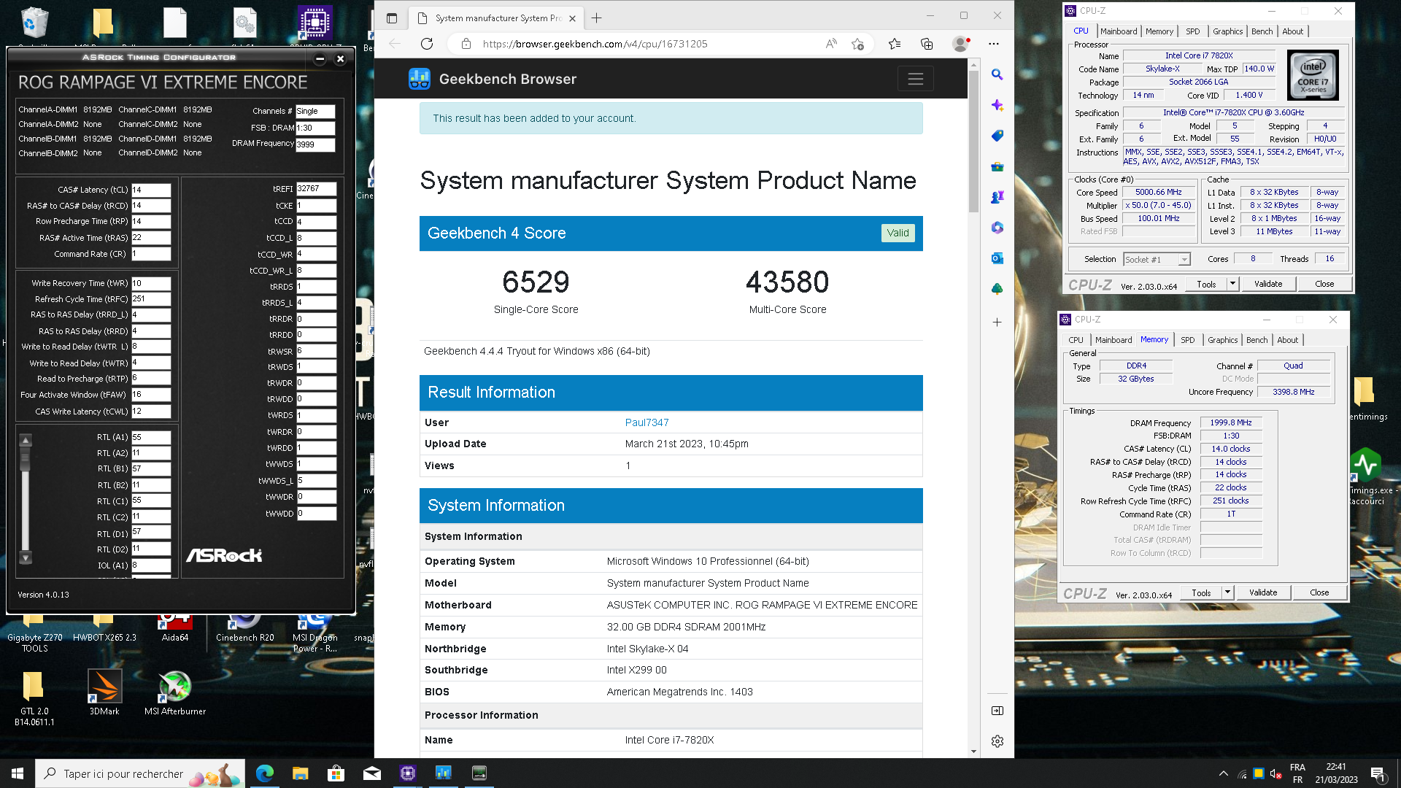Expand Geekbench hamburger navigation menu
1401x788 pixels.
pos(915,79)
